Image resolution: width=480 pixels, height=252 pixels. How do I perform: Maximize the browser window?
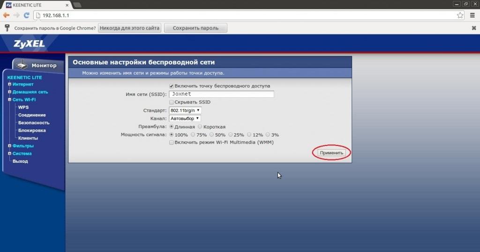tap(465, 4)
